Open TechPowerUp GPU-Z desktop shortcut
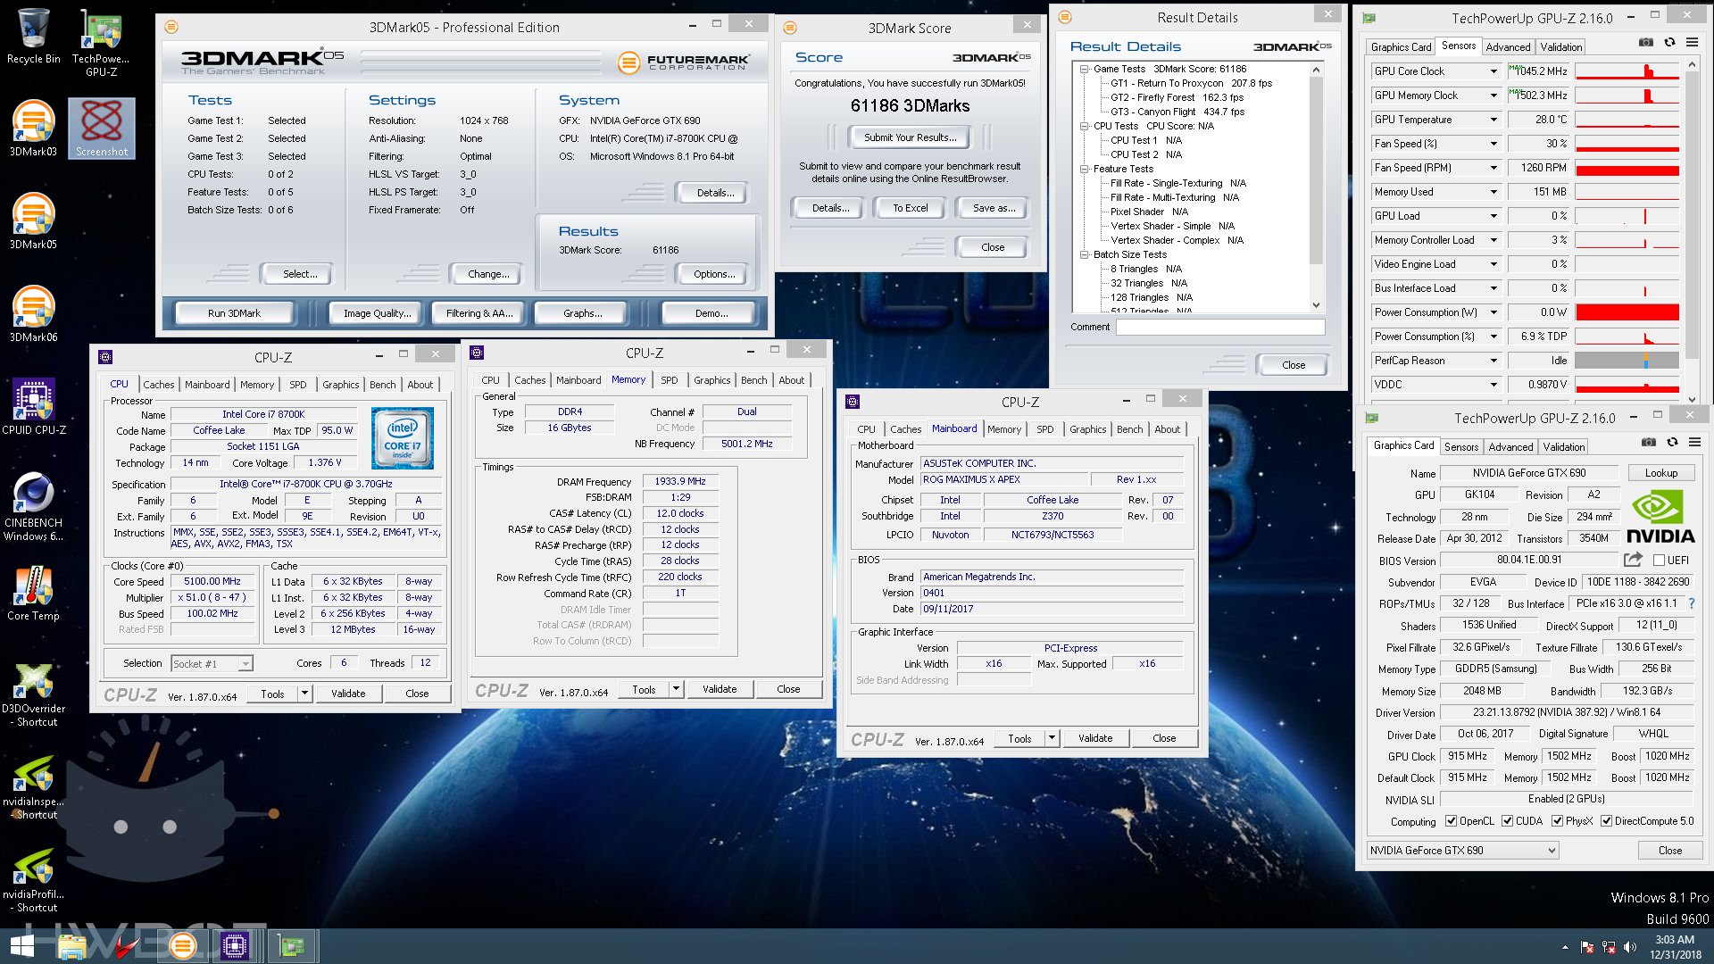 (x=101, y=43)
